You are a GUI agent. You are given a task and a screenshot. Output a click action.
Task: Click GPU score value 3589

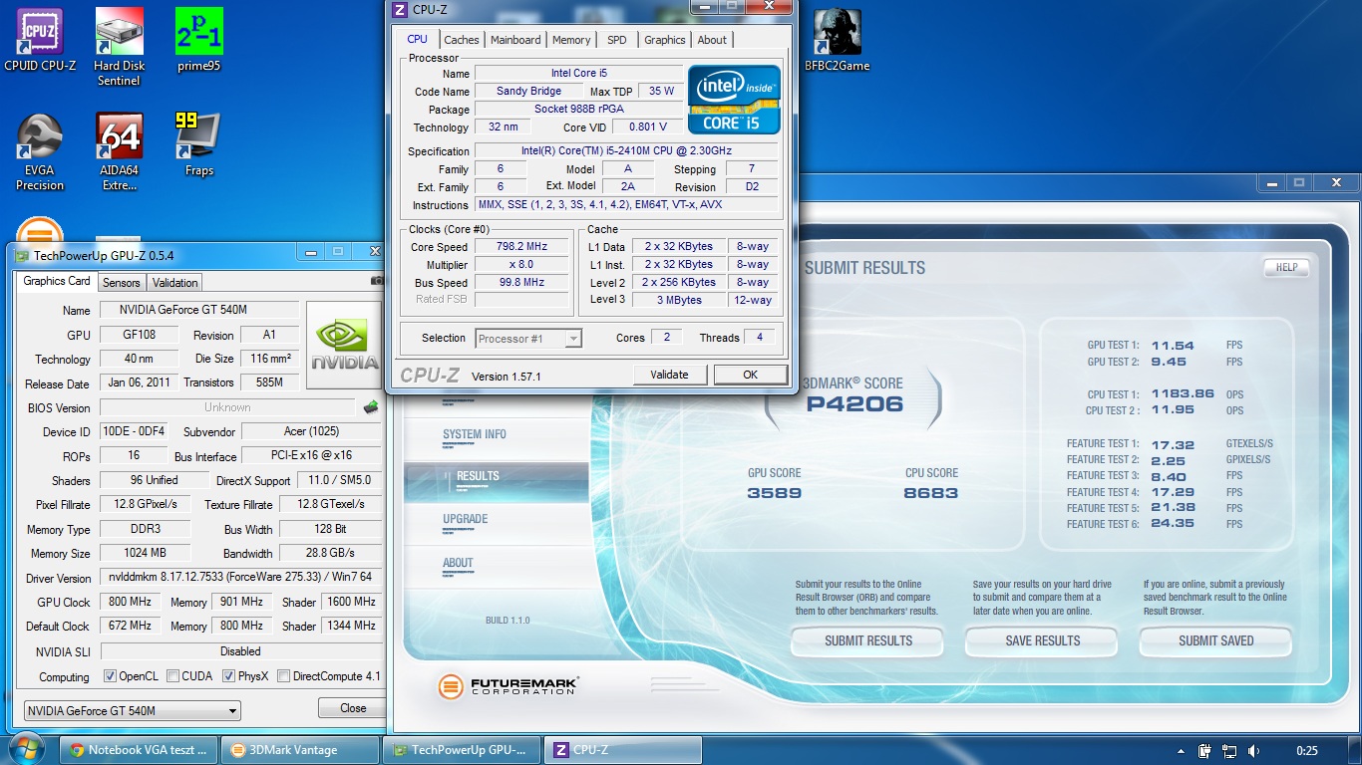click(x=775, y=493)
